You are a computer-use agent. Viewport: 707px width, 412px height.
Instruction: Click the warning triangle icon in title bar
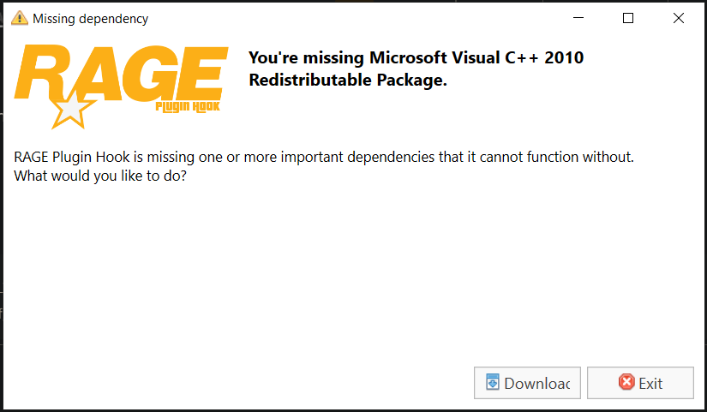tap(19, 18)
